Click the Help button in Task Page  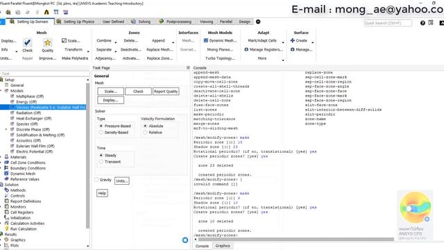pyautogui.click(x=102, y=193)
